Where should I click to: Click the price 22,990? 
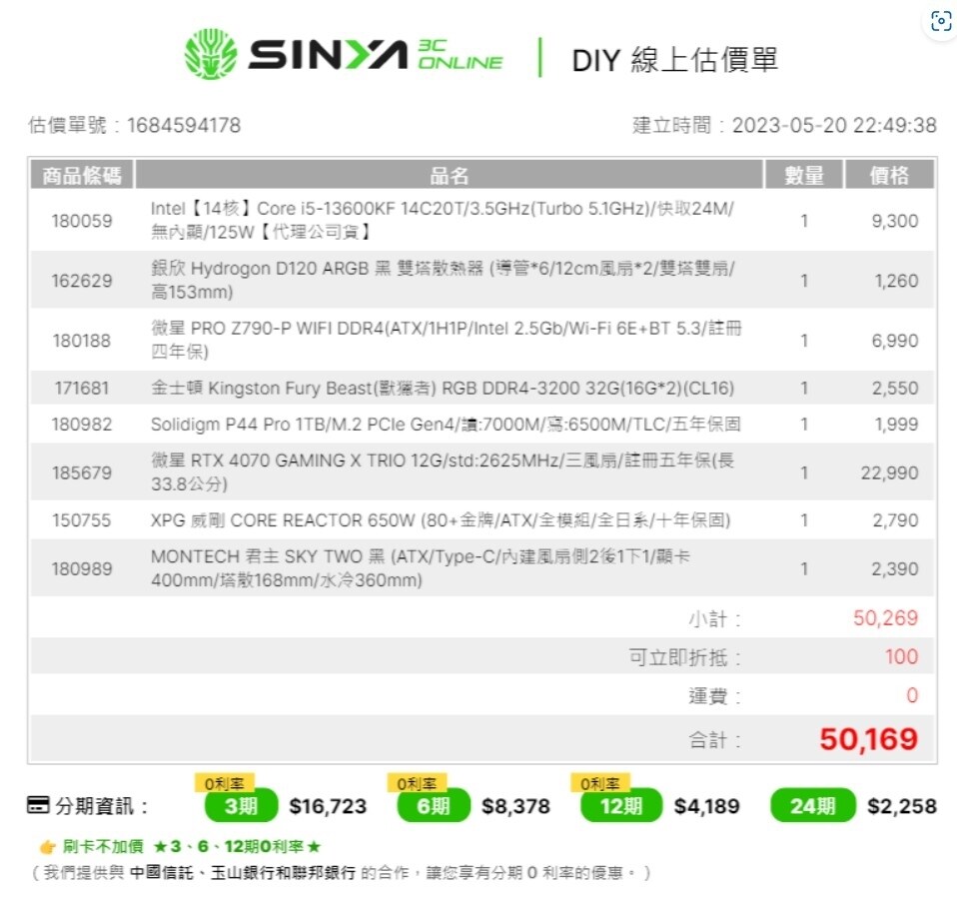coord(890,473)
